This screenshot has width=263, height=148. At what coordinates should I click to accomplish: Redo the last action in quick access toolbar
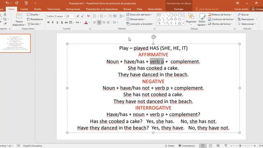[x=16, y=3]
